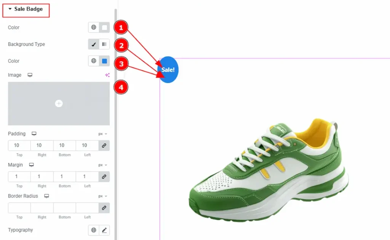Image resolution: width=390 pixels, height=240 pixels.
Task: Toggle linked values for Padding
Action: tap(104, 145)
